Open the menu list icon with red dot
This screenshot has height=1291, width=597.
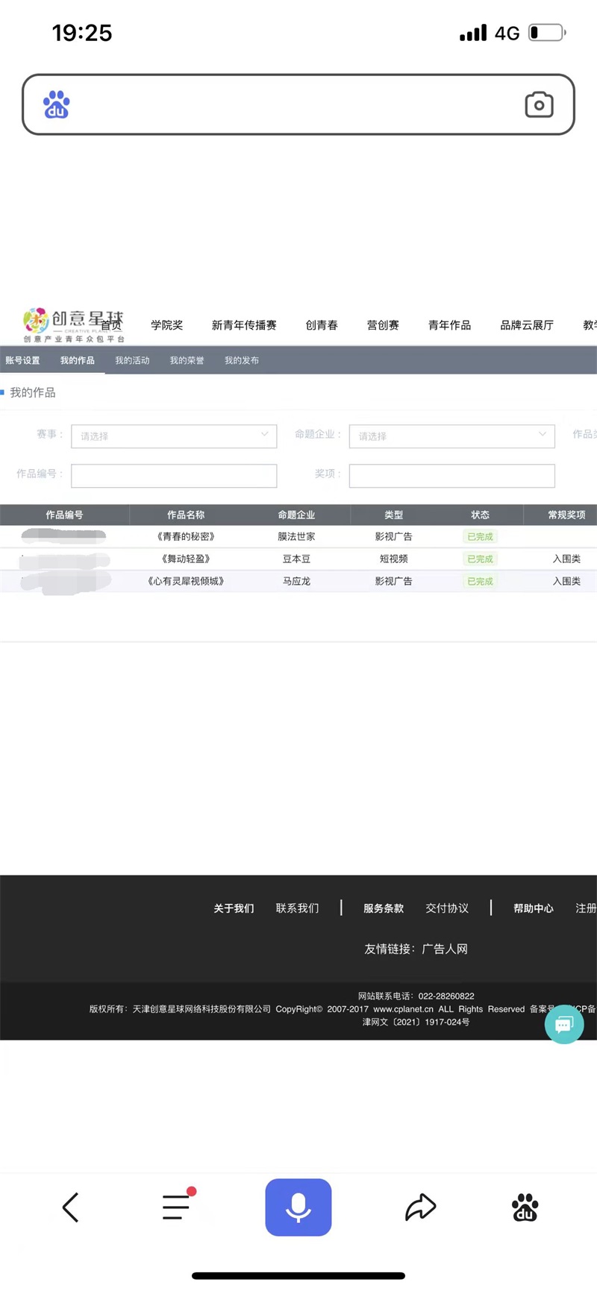pos(177,1206)
